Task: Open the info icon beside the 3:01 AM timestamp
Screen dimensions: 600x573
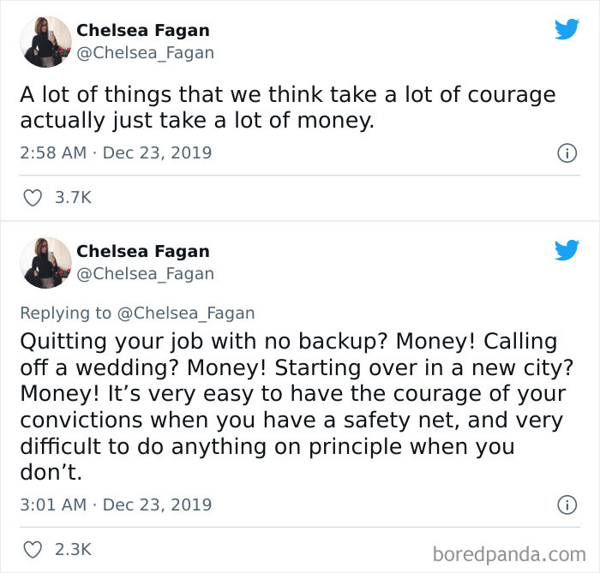Action: [x=566, y=505]
